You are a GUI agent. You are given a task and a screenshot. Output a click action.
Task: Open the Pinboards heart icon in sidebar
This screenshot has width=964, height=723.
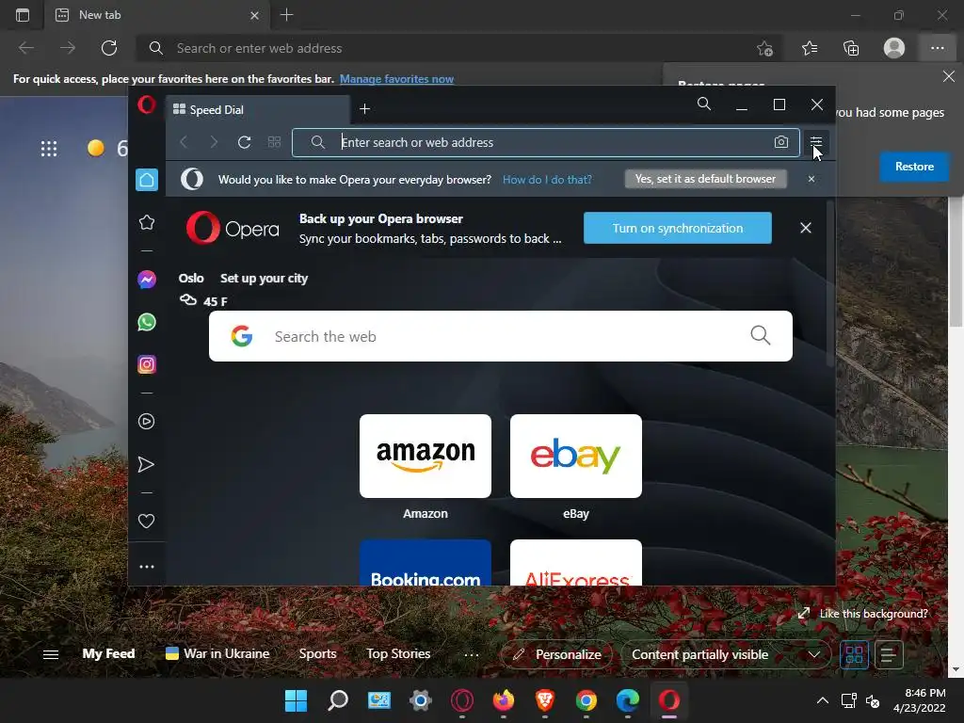(x=146, y=521)
